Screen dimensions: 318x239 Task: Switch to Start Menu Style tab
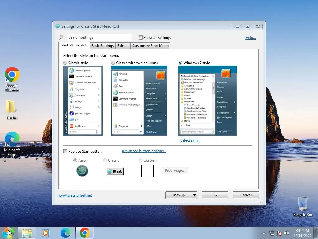tap(74, 45)
